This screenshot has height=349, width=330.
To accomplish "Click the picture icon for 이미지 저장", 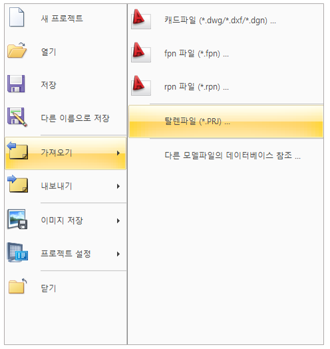I will click(17, 219).
